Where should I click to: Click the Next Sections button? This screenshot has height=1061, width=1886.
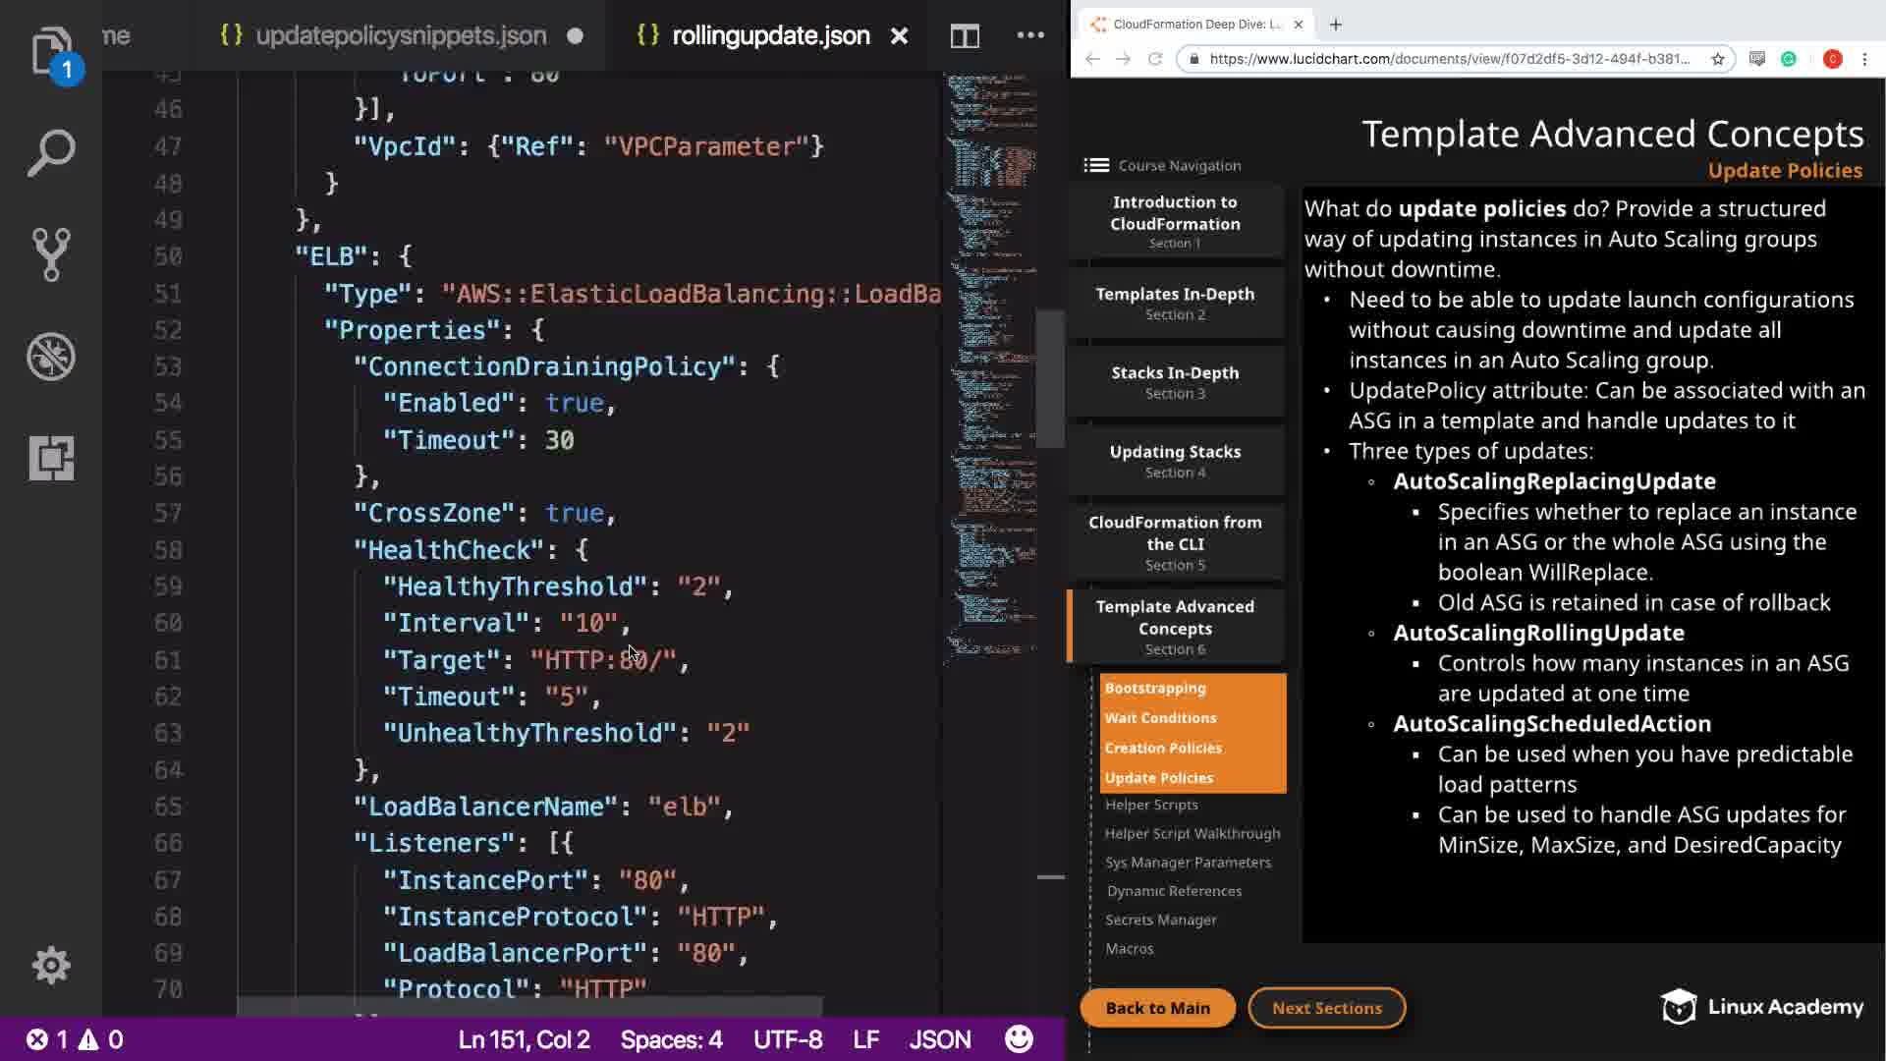1326,1008
